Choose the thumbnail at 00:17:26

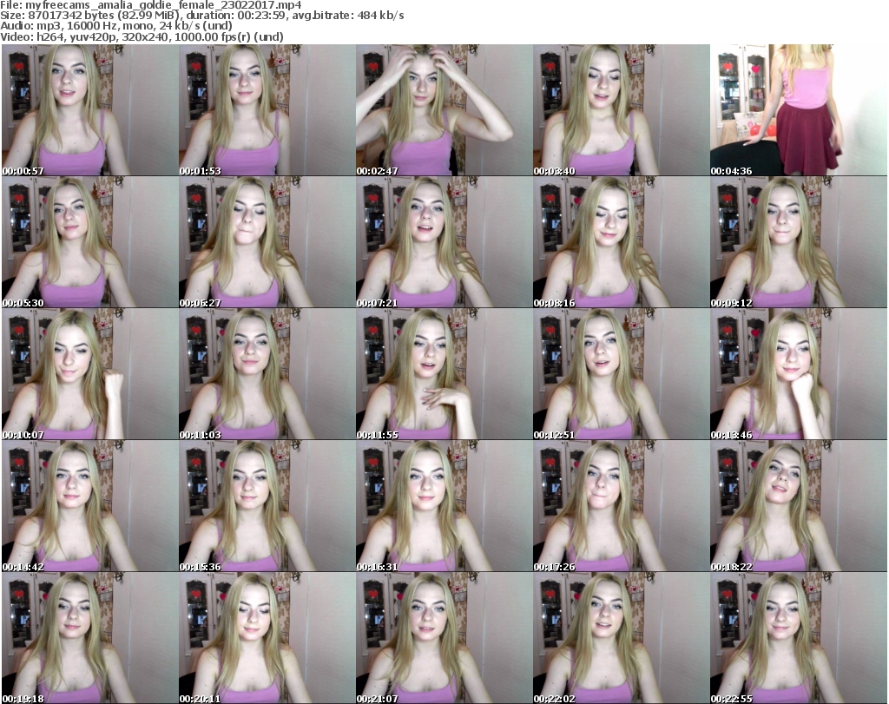pyautogui.click(x=622, y=506)
